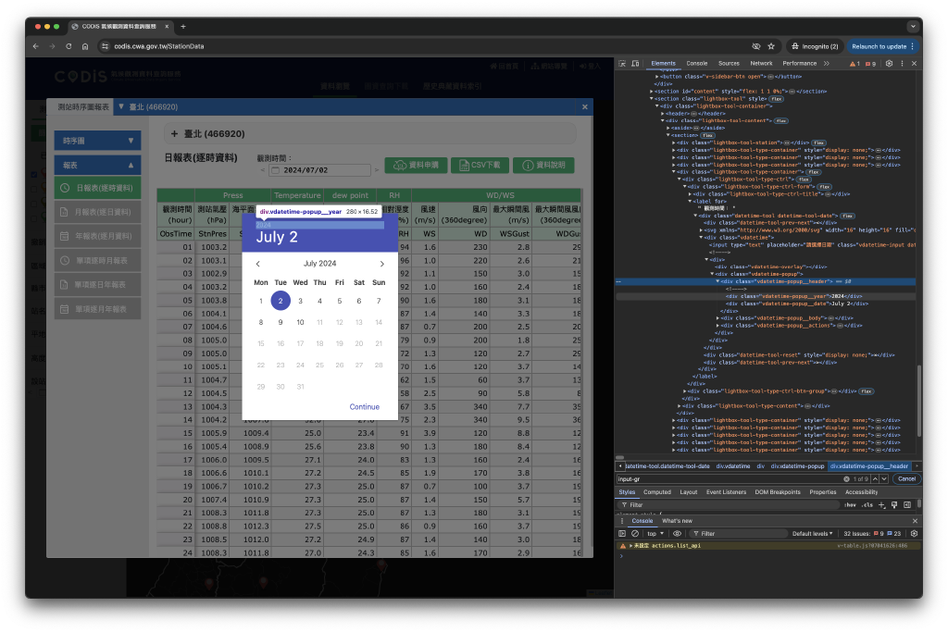948x632 pixels.
Task: Click the CSV下載 download button
Action: coord(480,165)
